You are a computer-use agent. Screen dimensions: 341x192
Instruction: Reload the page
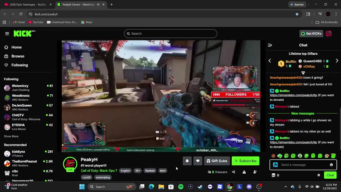tap(21, 14)
